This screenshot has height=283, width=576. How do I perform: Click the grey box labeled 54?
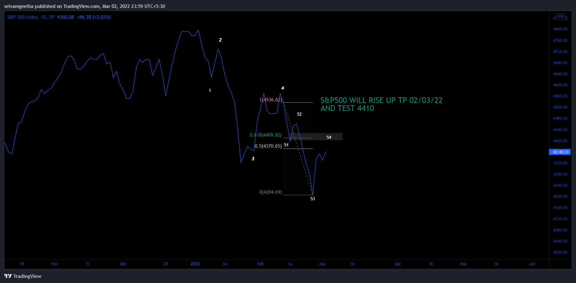click(316, 137)
